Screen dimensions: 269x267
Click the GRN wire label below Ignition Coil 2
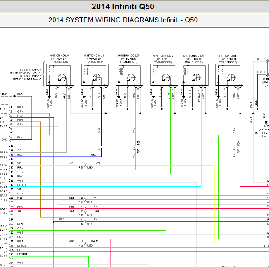pyautogui.click(x=168, y=96)
